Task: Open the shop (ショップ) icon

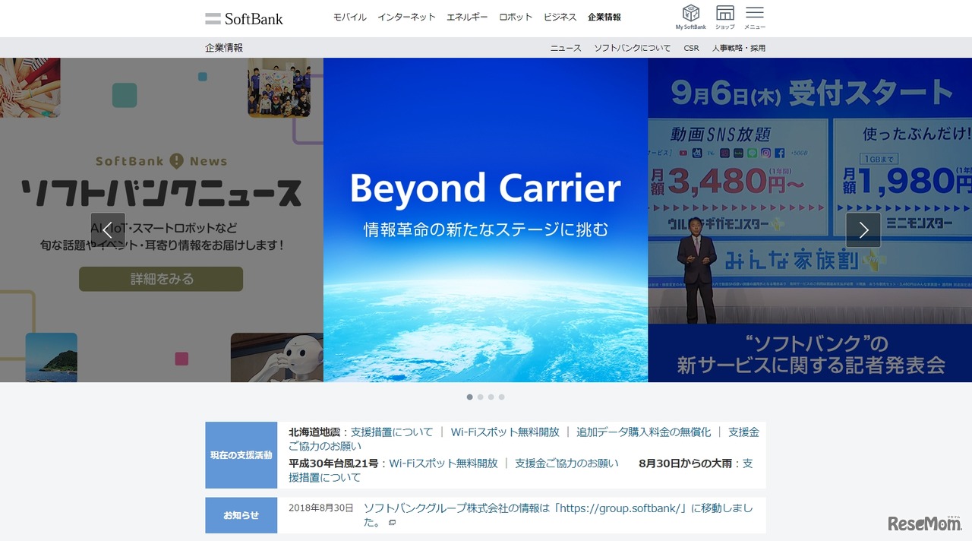Action: (x=725, y=17)
